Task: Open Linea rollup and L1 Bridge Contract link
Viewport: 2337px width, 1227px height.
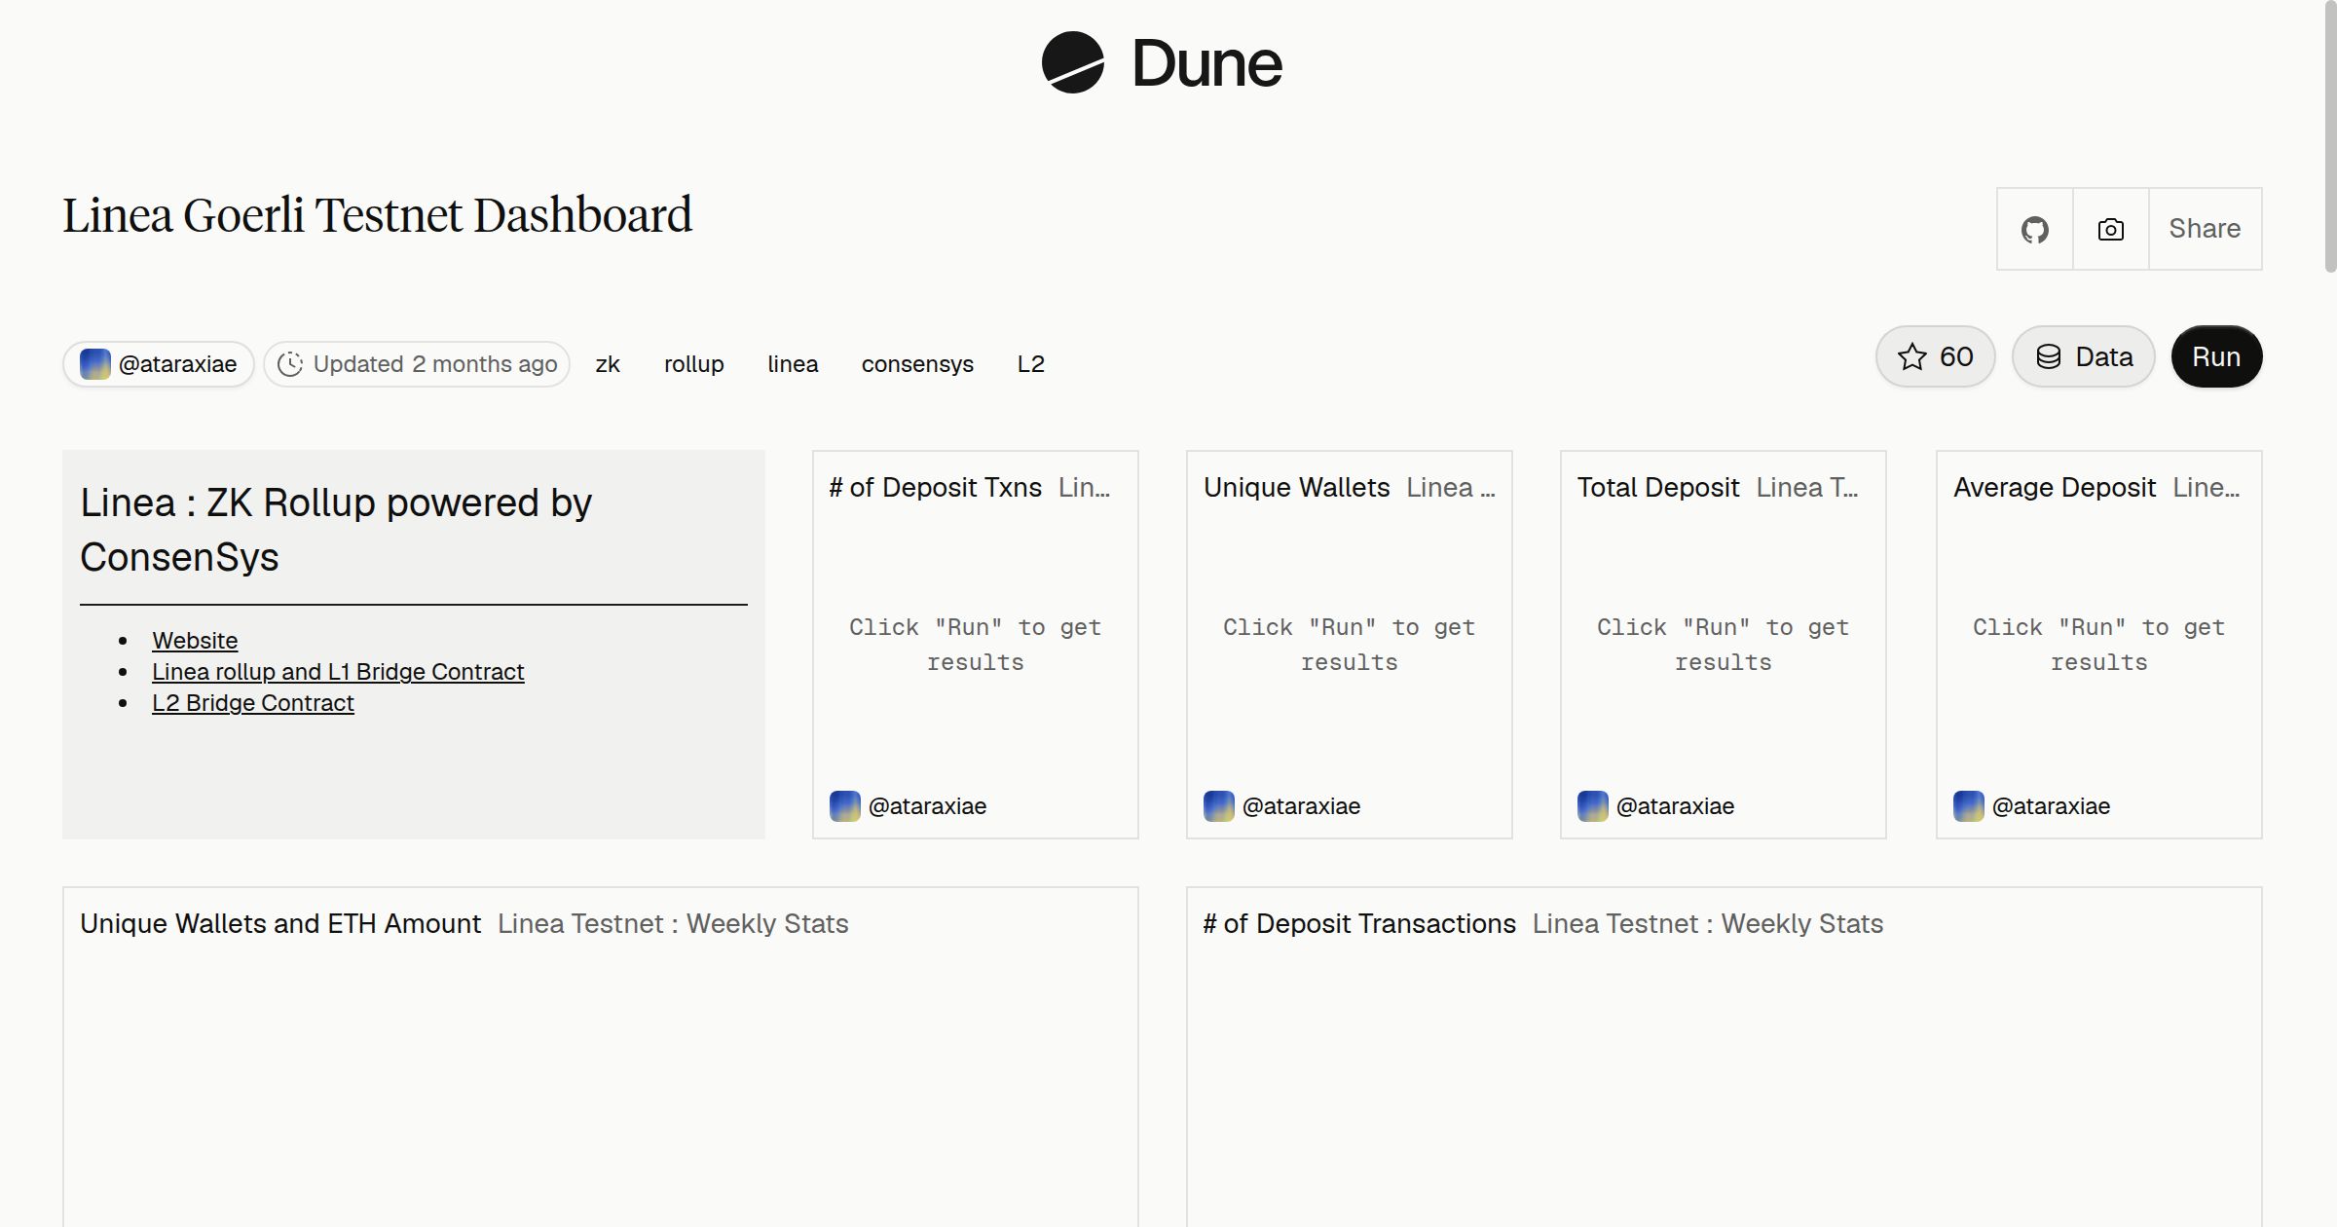Action: tap(338, 672)
